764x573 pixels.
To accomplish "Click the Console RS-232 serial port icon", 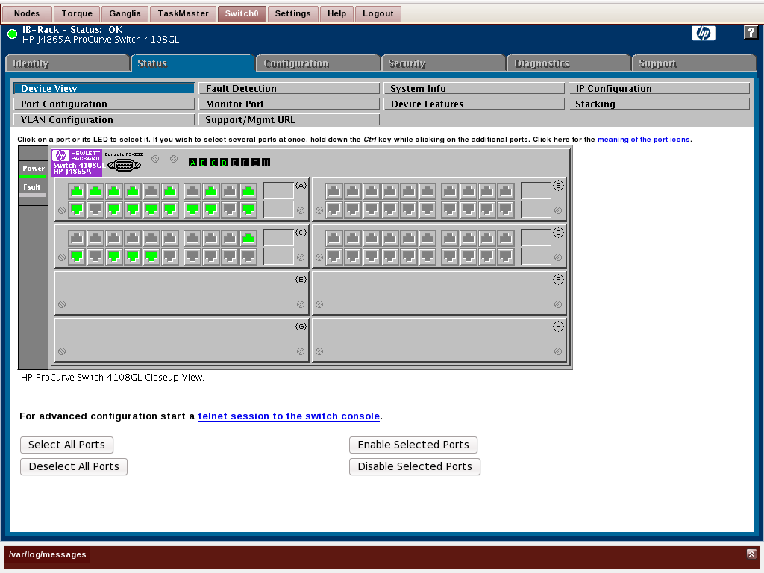I will click(x=125, y=166).
